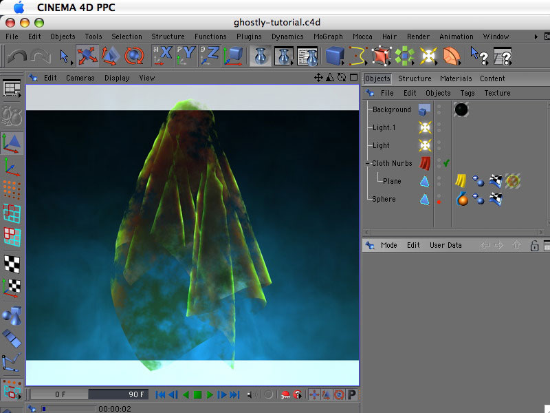Activate the Rotate tool in the toolbar

click(x=133, y=55)
